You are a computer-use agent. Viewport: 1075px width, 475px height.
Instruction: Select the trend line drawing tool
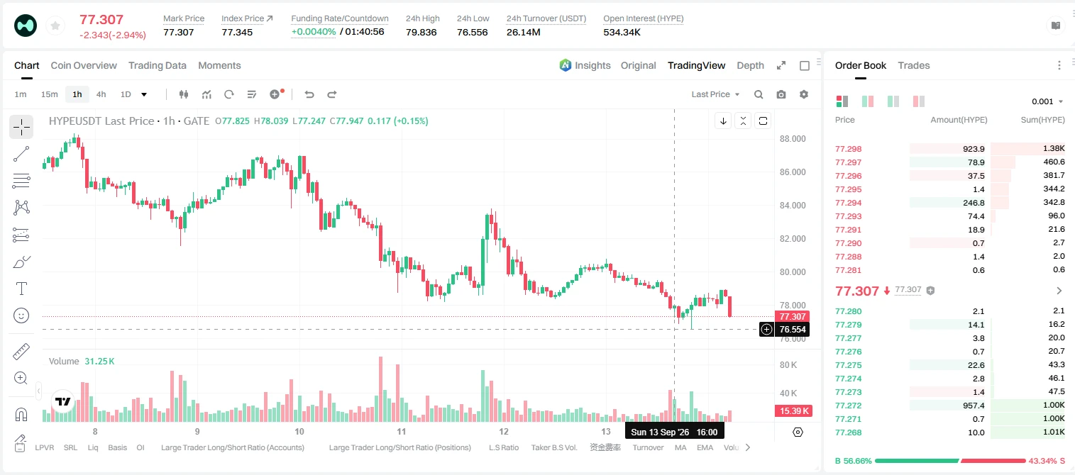click(x=21, y=154)
